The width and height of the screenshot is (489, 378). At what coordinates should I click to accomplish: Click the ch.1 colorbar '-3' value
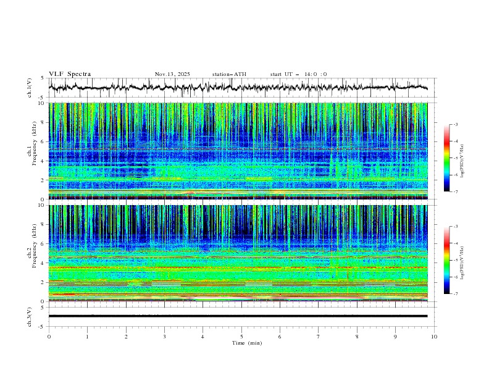pos(456,125)
